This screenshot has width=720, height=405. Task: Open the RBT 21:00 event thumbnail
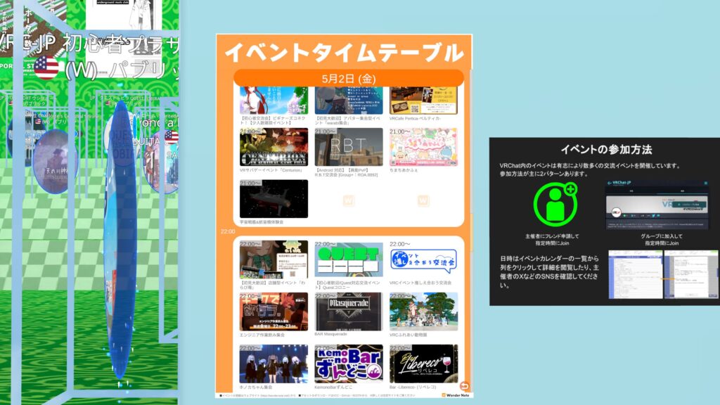[349, 147]
